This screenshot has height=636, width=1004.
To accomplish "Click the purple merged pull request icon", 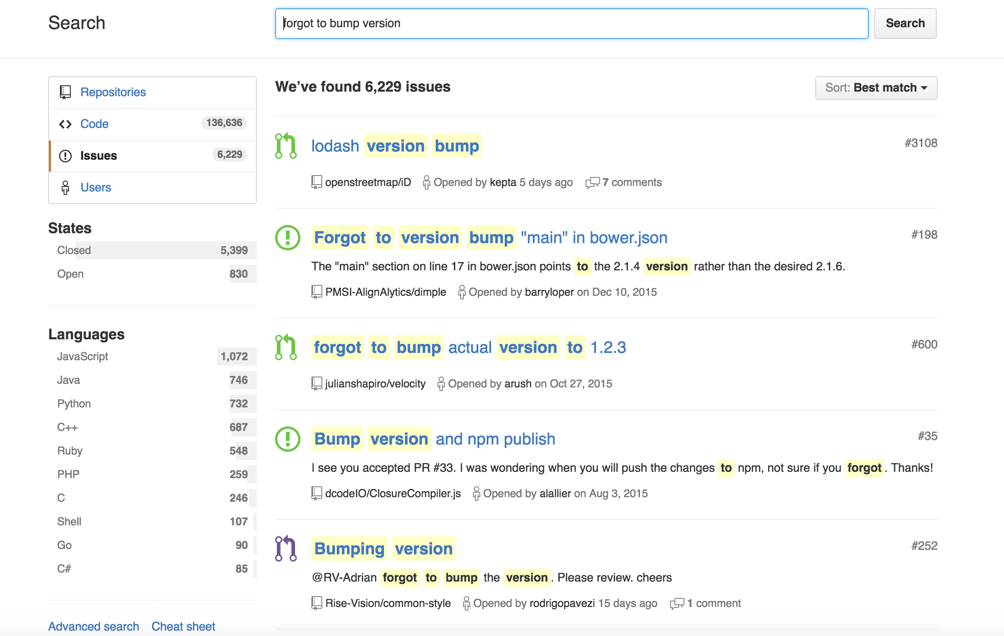I will pos(286,548).
